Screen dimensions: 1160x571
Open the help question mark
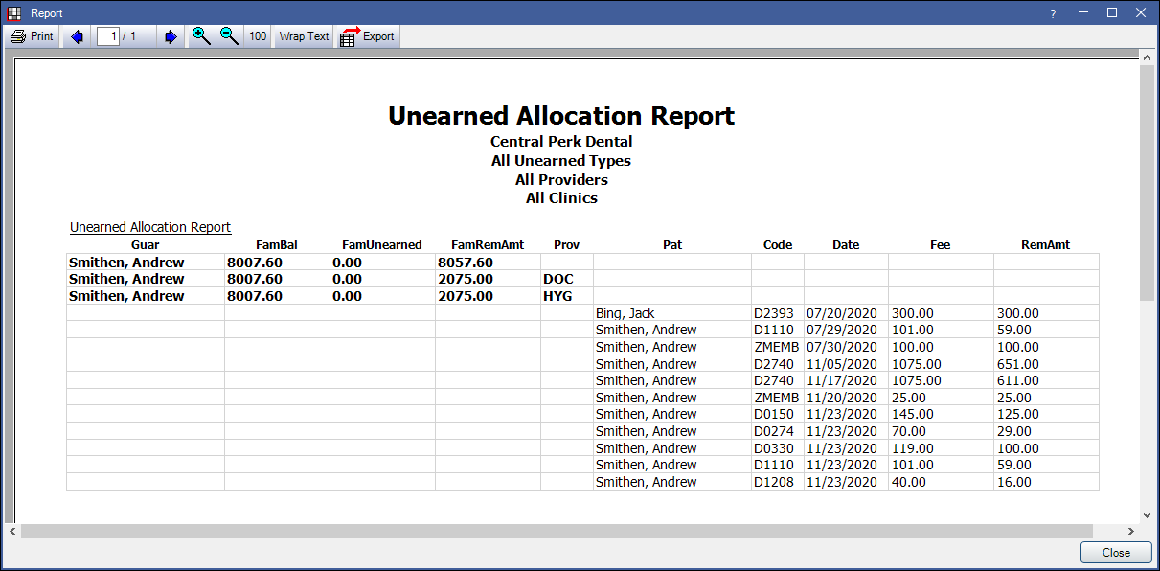1053,12
